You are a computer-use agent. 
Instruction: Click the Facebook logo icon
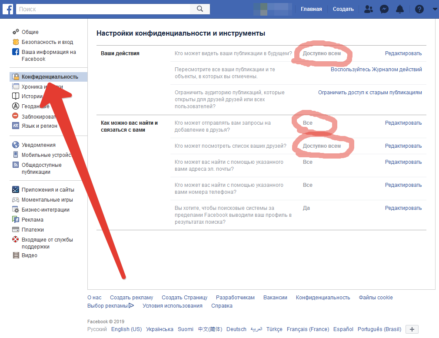tap(8, 9)
